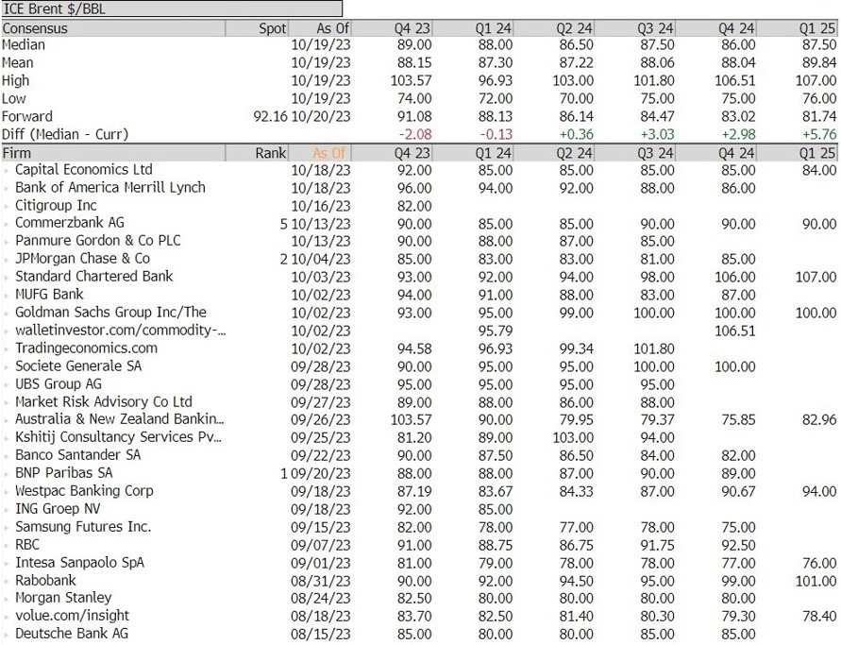Open volue.com/insight row
The height and width of the screenshot is (645, 841).
73,616
